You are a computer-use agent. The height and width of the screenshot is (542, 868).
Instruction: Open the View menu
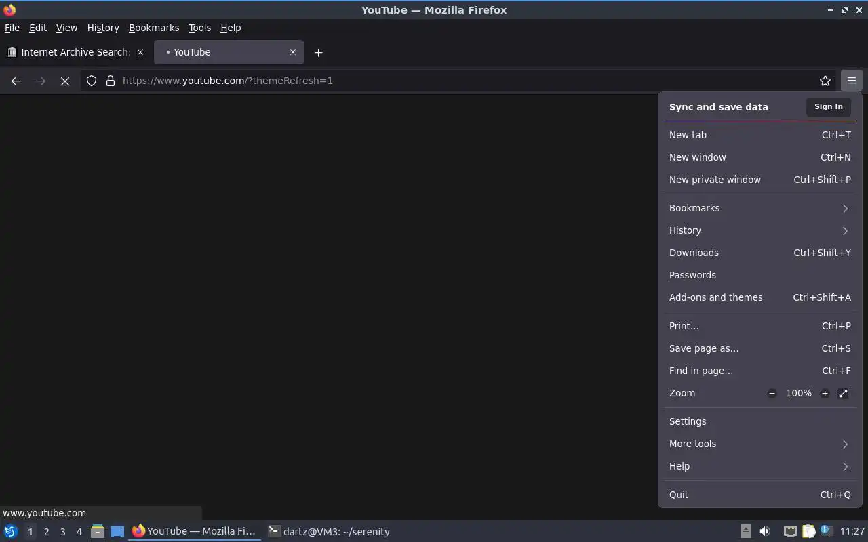[66, 28]
